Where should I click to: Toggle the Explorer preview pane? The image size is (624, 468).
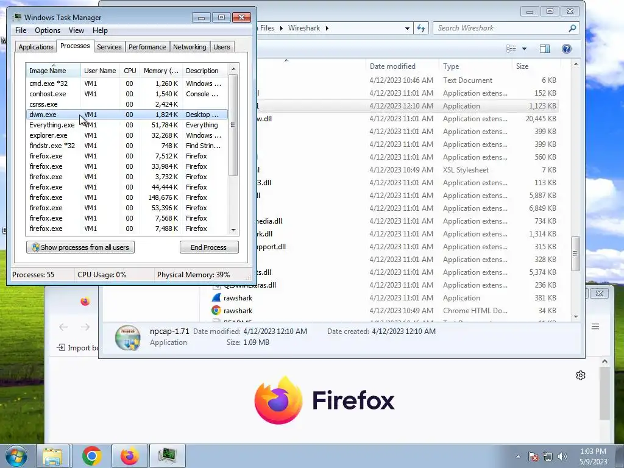[x=544, y=49]
